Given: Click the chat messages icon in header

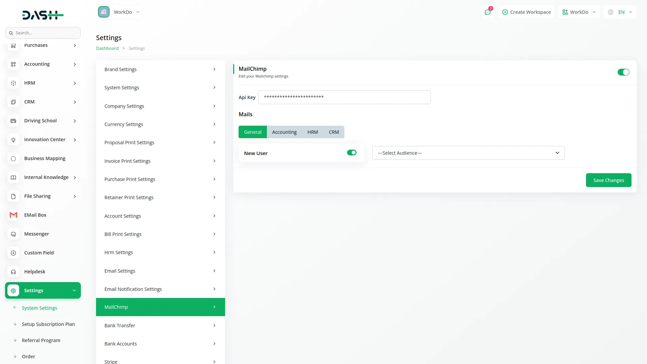Looking at the screenshot, I should pyautogui.click(x=488, y=12).
